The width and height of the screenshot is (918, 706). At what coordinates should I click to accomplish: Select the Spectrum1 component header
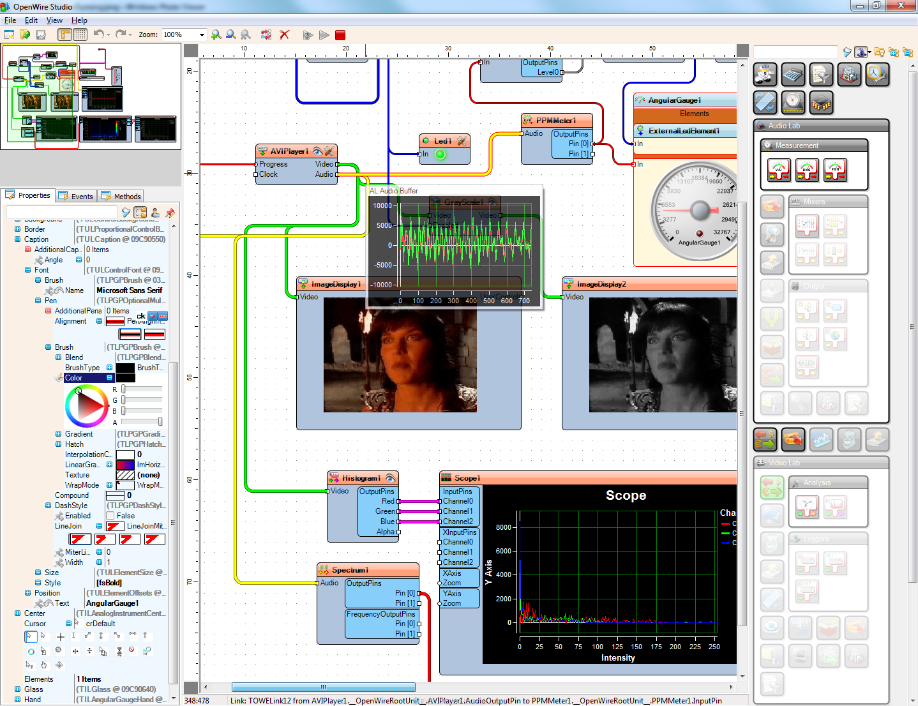[x=368, y=569]
